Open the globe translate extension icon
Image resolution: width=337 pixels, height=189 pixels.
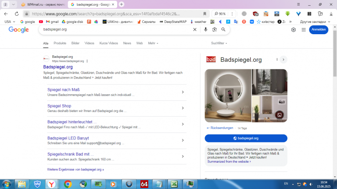[244, 14]
